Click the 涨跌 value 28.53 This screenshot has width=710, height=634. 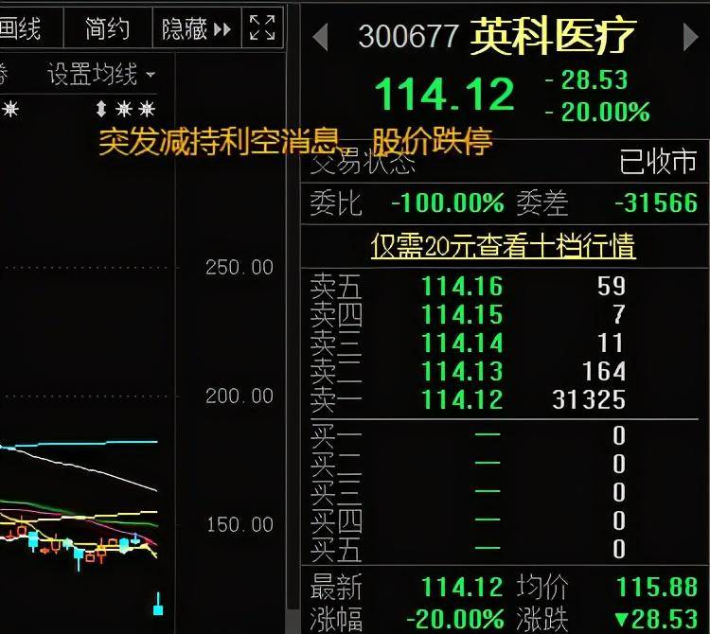click(x=657, y=619)
